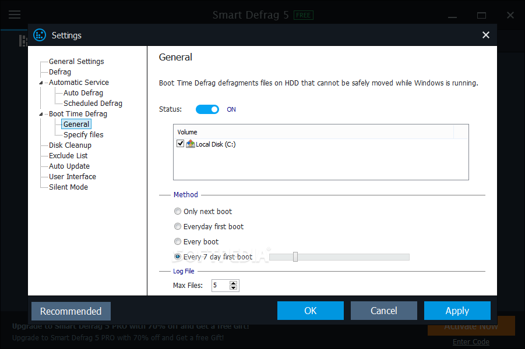
Task: Open Silent Mode settings
Action: [x=68, y=187]
